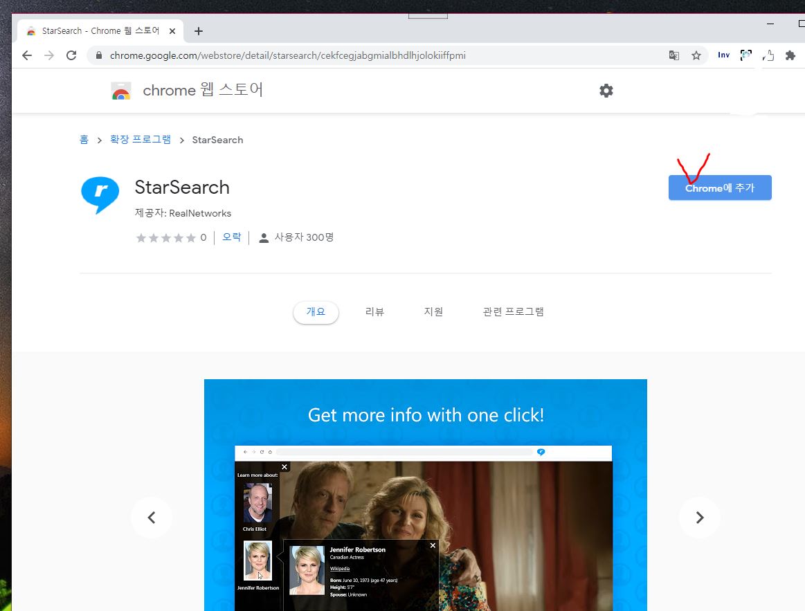Click the thumbs-up extension icon in toolbar
The width and height of the screenshot is (805, 611).
click(x=768, y=55)
